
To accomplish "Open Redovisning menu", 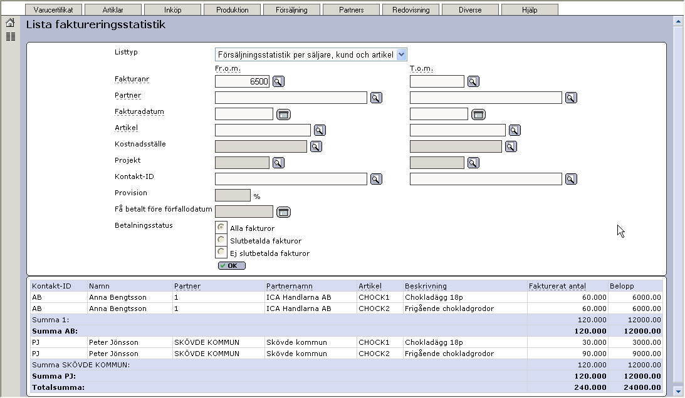I will pyautogui.click(x=410, y=9).
